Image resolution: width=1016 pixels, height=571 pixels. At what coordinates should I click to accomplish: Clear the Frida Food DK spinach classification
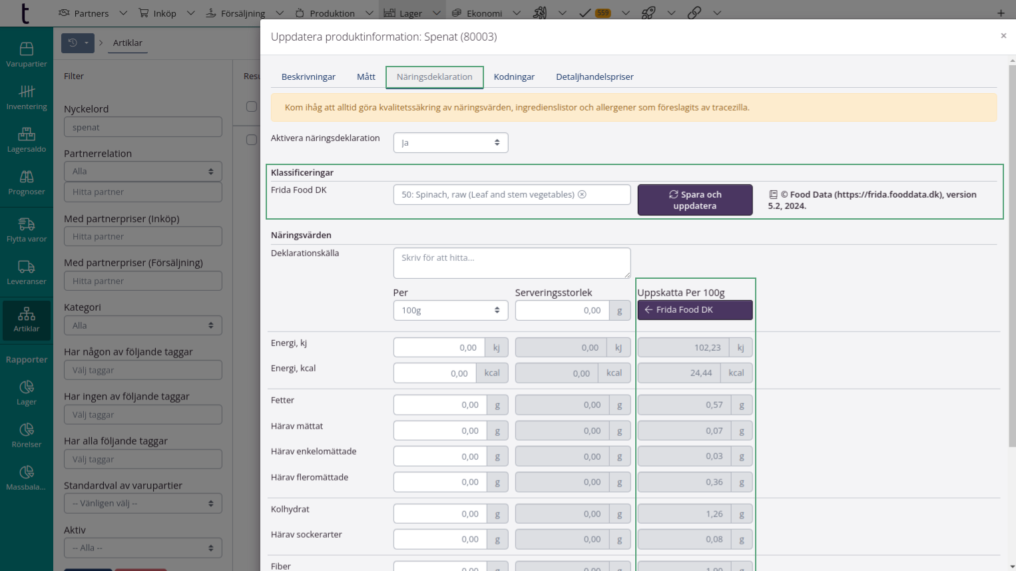pos(582,194)
